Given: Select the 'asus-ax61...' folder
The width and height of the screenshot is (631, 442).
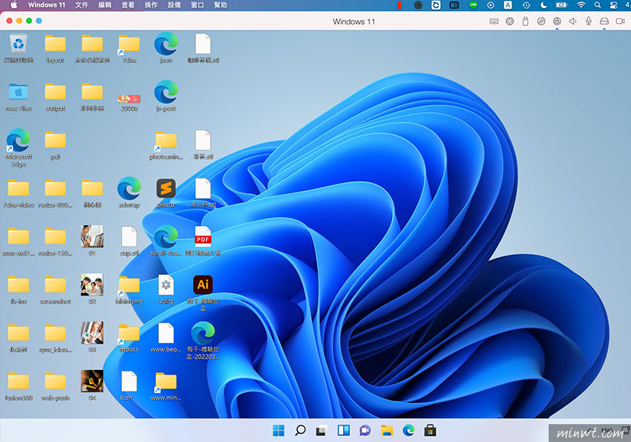Looking at the screenshot, I should tap(19, 237).
